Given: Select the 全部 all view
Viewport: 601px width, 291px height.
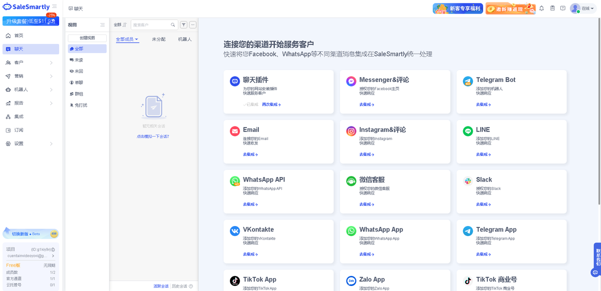Looking at the screenshot, I should point(87,48).
